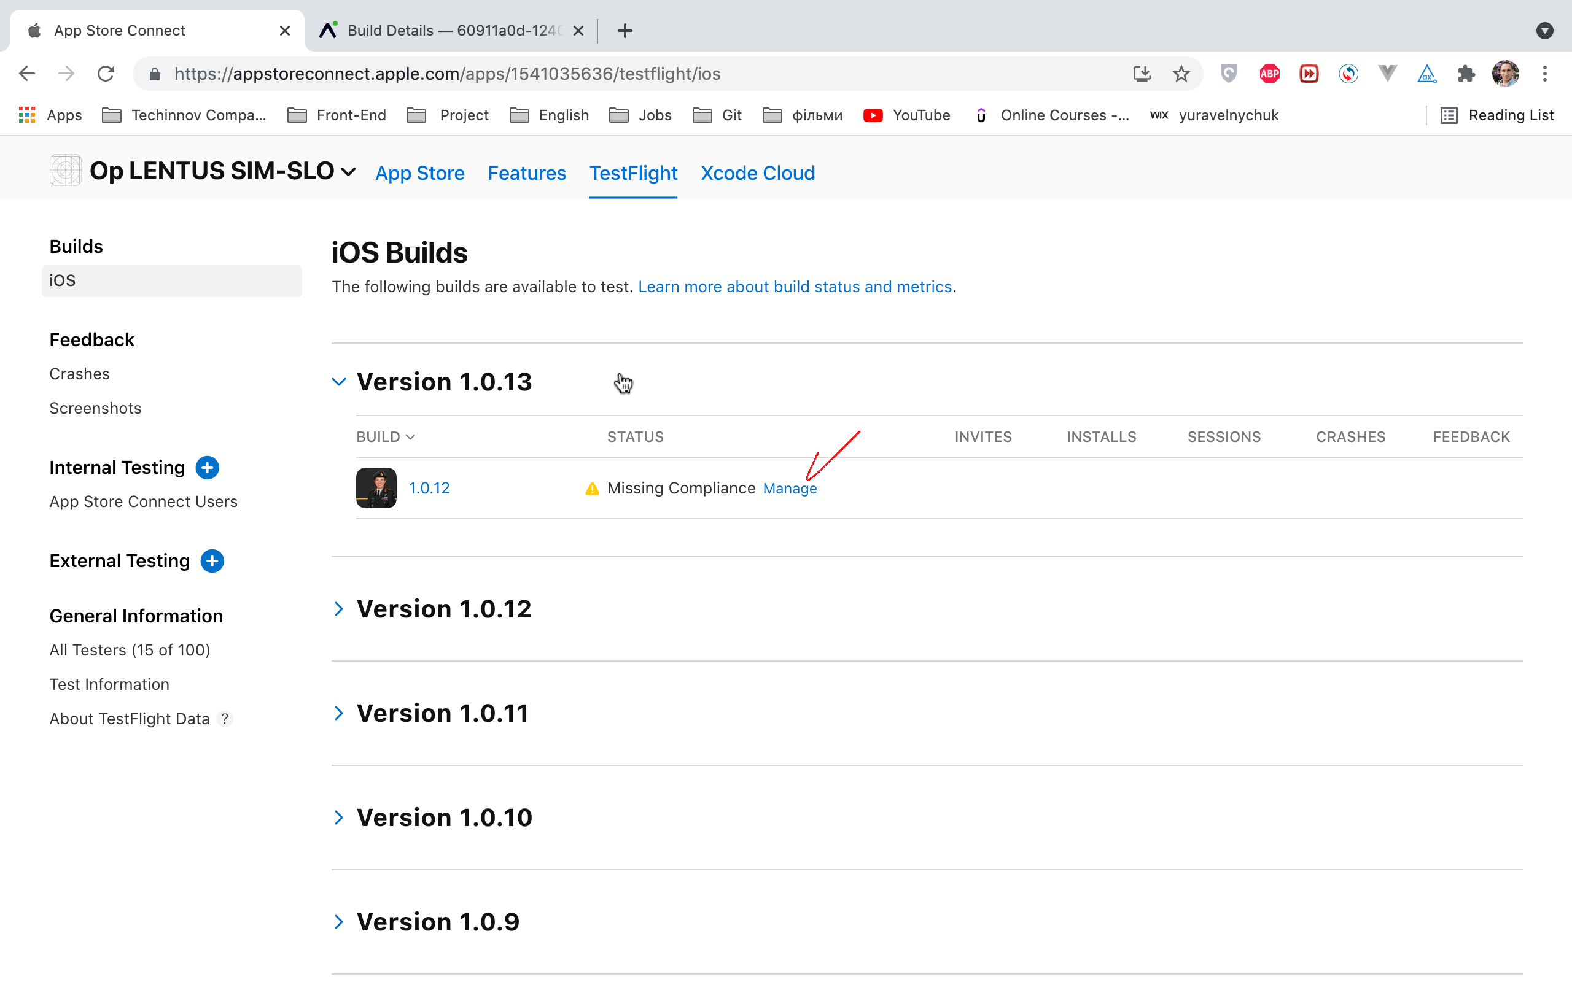The width and height of the screenshot is (1572, 982).
Task: Open the AdBlock Plus extension
Action: (x=1269, y=74)
